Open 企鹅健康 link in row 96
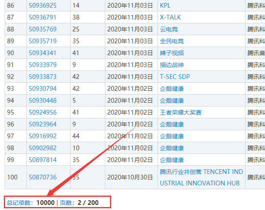Image resolution: width=265 pixels, height=210 pixels. pos(172,124)
